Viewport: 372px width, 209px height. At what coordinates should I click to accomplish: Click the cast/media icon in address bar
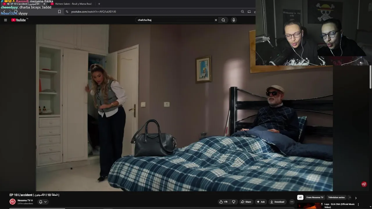tap(249, 12)
